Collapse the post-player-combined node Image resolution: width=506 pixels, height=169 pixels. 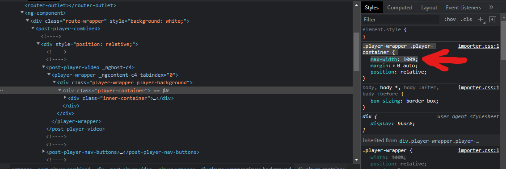tap(33, 29)
